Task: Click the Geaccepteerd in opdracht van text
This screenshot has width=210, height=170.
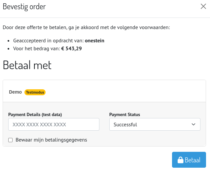Action: pyautogui.click(x=48, y=41)
